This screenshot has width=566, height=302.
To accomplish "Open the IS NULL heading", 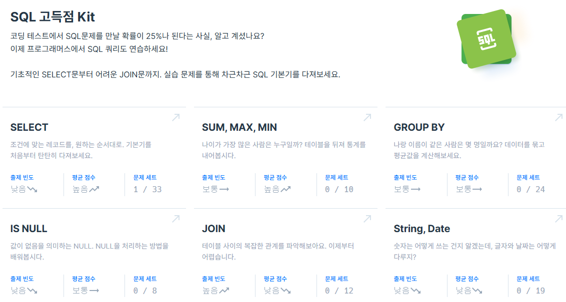I will coord(29,229).
